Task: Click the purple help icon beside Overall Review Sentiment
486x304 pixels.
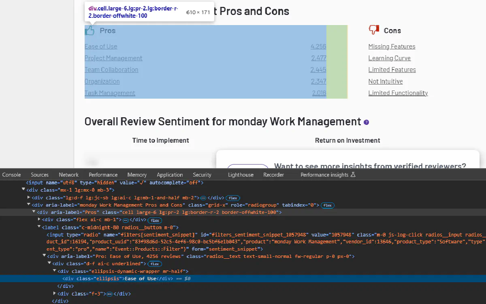Action: (x=367, y=122)
